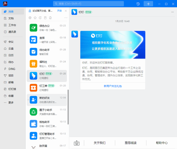Open the 工作台 workbench section
The height and width of the screenshot is (149, 177).
pyautogui.click(x=13, y=25)
